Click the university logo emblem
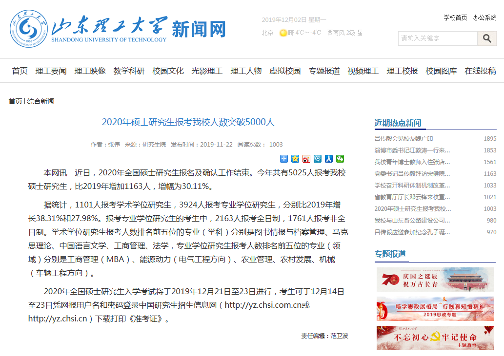 point(28,29)
